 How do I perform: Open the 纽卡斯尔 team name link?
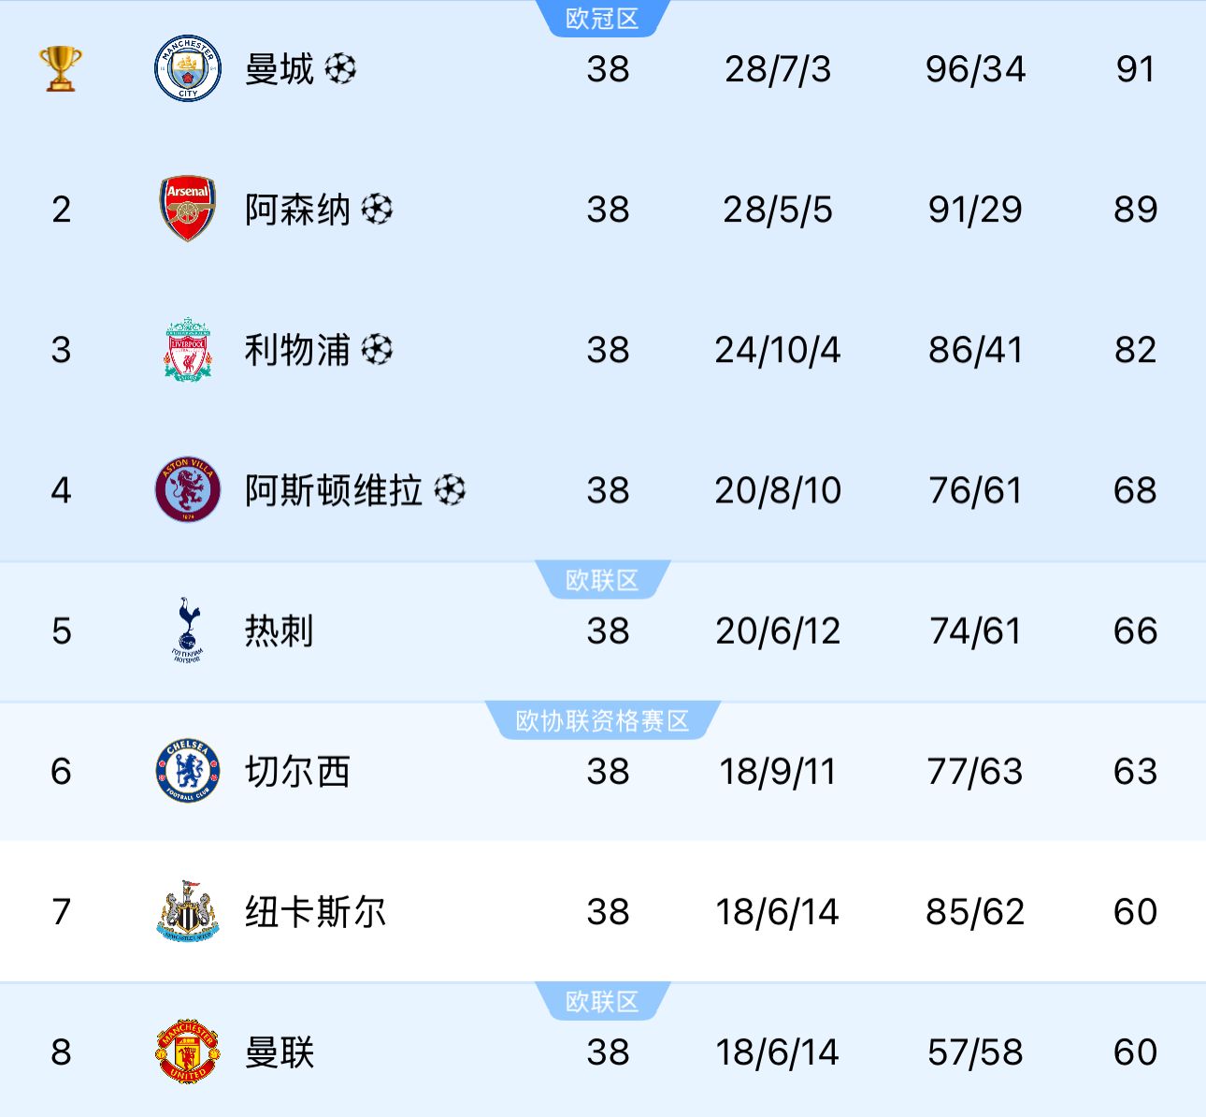point(315,912)
